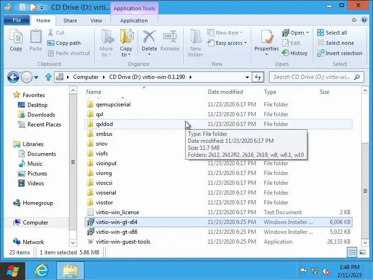Image resolution: width=373 pixels, height=280 pixels.
Task: Switch to Details view icon in status bar
Action: 352,252
